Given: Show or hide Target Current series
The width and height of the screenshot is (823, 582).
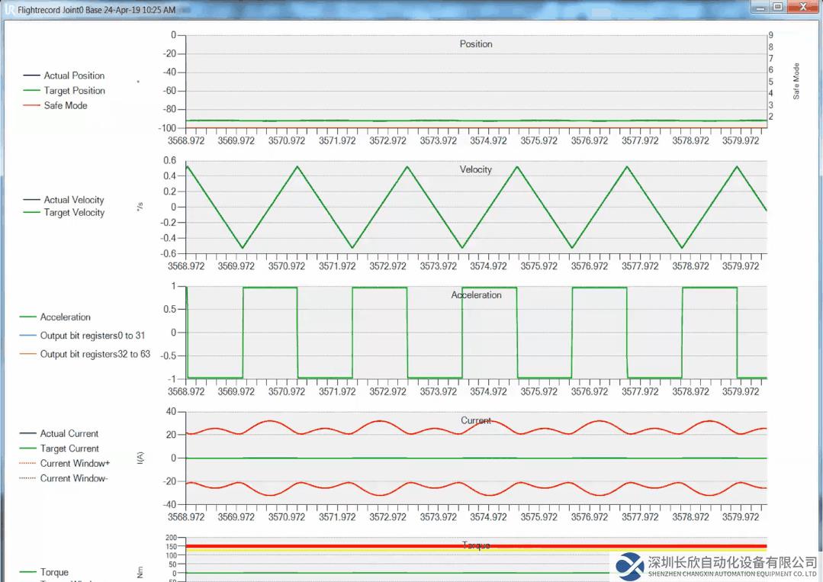Looking at the screenshot, I should [69, 449].
